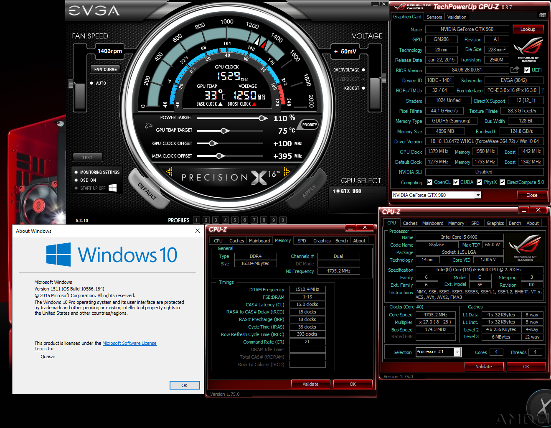The image size is (551, 428).
Task: Switch to the Sensors tab in GPU-Z
Action: click(x=434, y=17)
